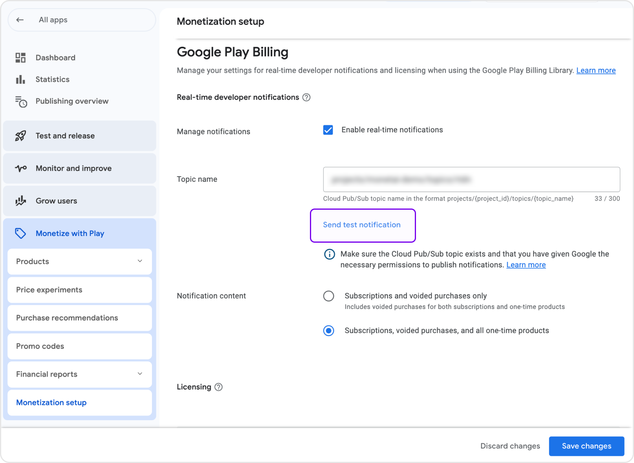
Task: Click the info icon near Pub/Sub message
Action: tap(329, 254)
